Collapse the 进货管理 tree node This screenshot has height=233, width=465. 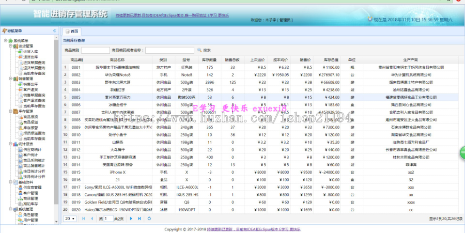(x=11, y=46)
